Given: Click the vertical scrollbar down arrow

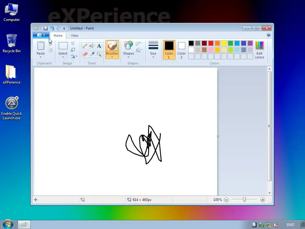Looking at the screenshot, I should point(269,193).
